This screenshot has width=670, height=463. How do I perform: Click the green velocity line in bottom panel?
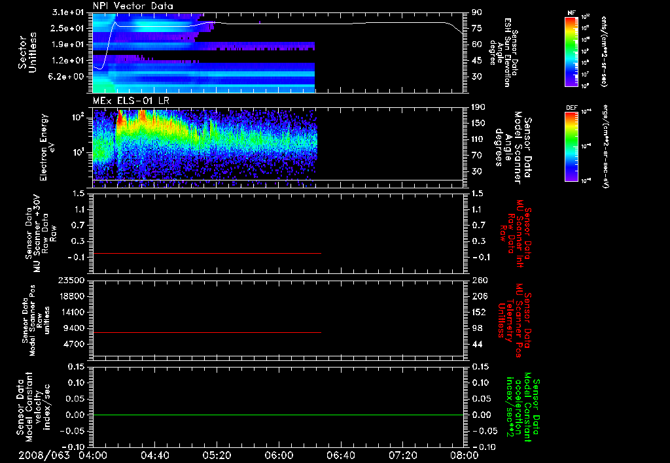pyautogui.click(x=277, y=415)
